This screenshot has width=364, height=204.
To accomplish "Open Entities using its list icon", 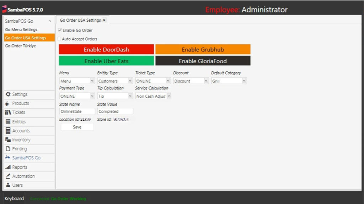I will click(x=8, y=122).
